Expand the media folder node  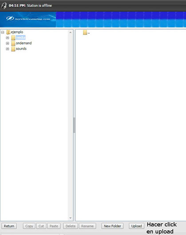8,38
